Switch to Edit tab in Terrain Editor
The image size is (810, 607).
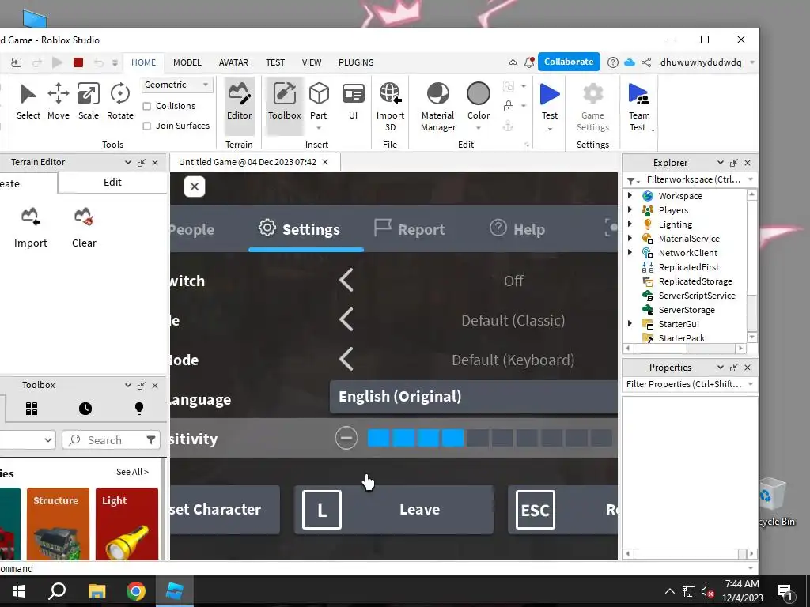(x=112, y=183)
